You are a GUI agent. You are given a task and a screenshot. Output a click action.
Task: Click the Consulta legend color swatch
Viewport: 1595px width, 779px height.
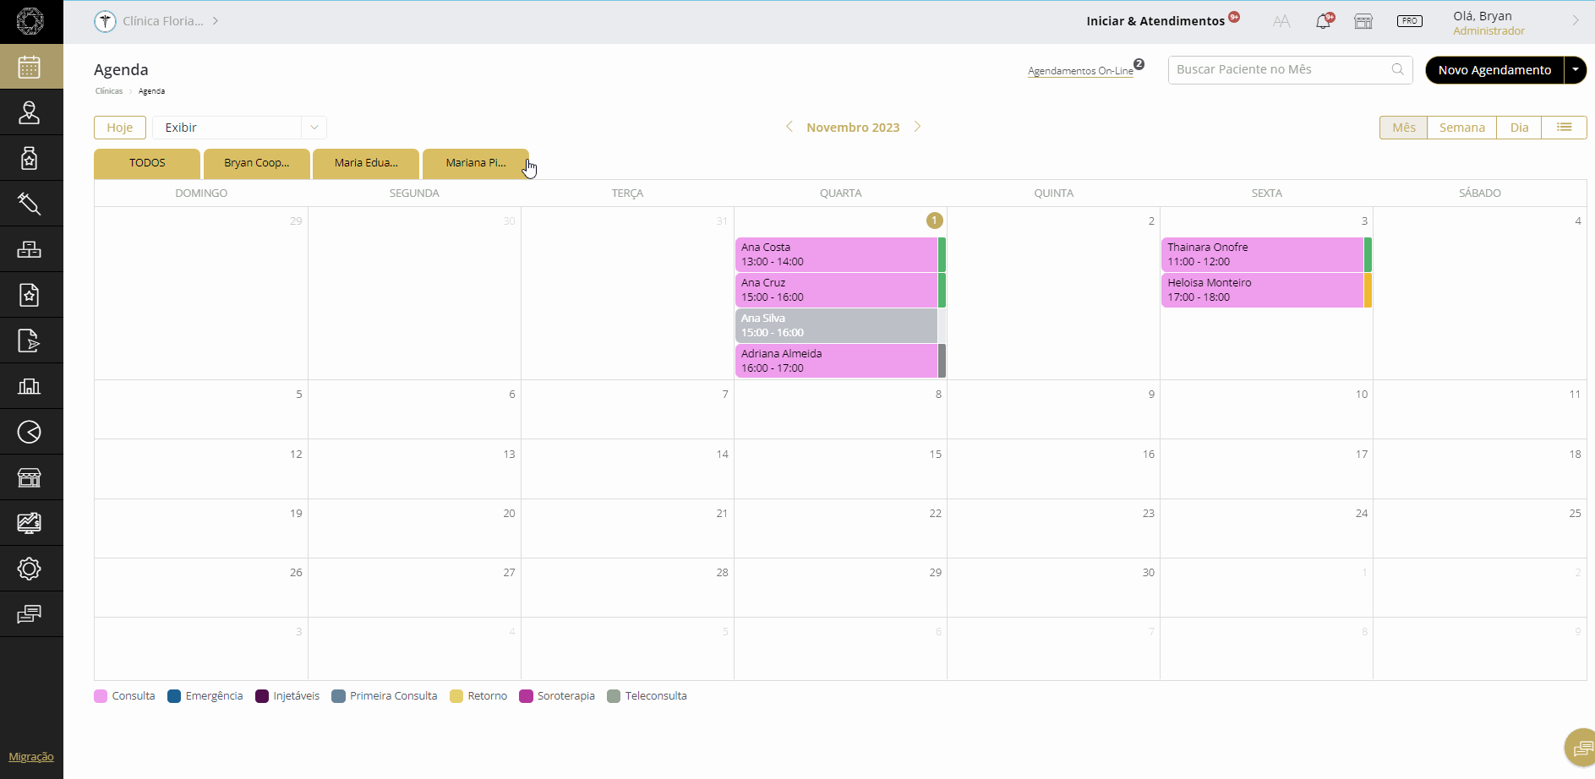[101, 696]
